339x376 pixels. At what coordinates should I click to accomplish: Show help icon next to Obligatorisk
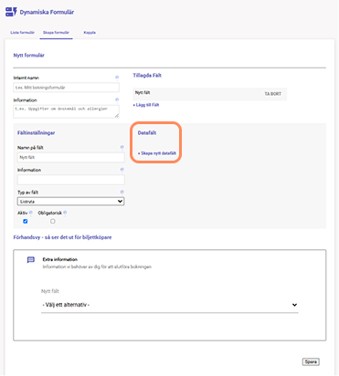[65, 213]
